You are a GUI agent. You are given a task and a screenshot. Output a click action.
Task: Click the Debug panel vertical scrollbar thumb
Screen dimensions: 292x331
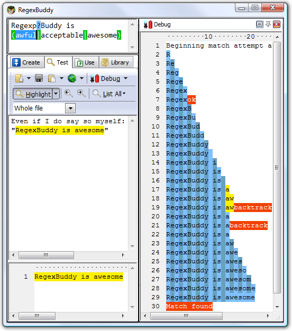pyautogui.click(x=277, y=168)
